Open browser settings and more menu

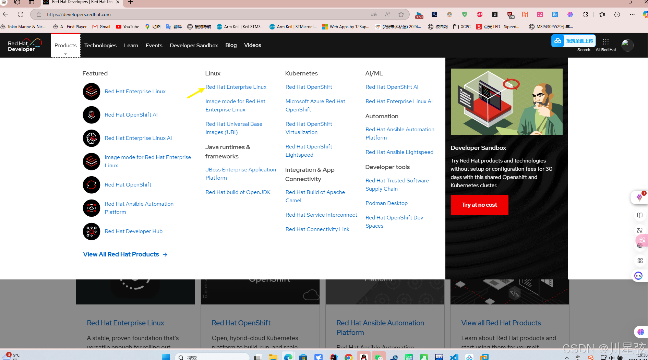click(x=632, y=14)
